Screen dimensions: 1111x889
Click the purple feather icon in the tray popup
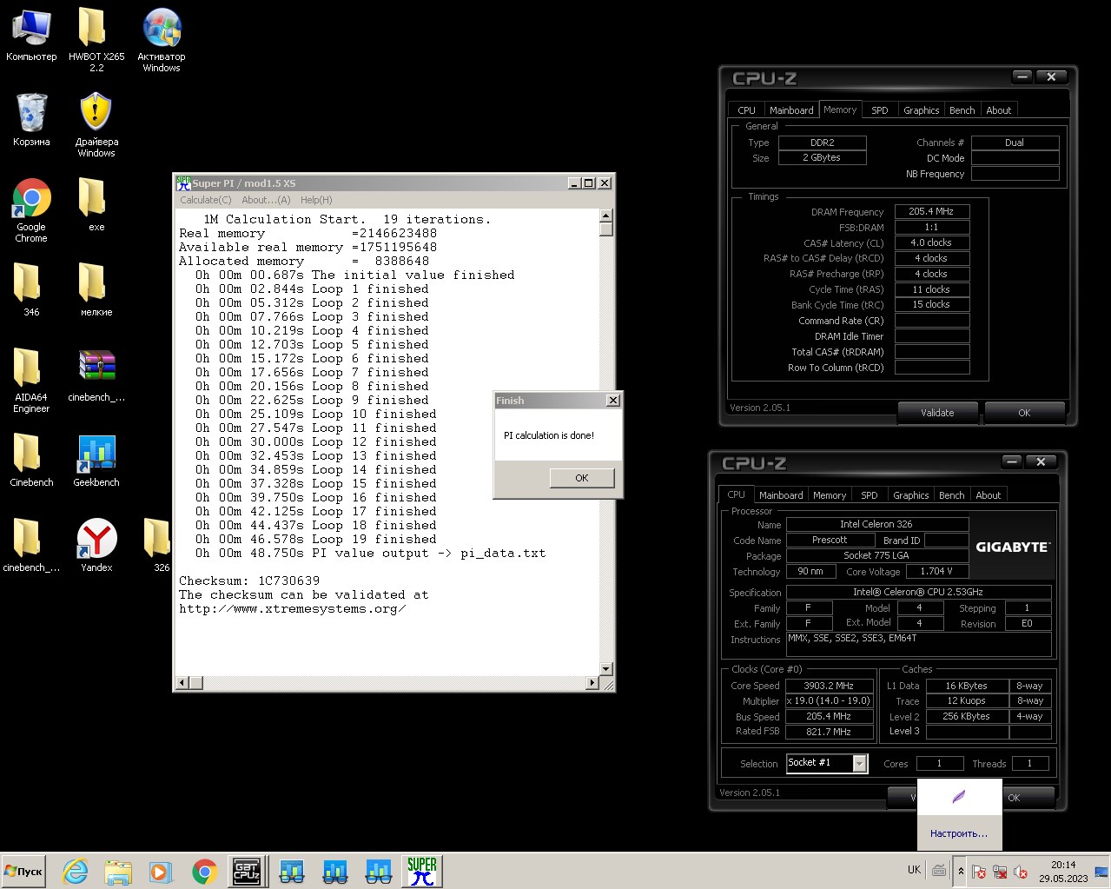pyautogui.click(x=958, y=797)
